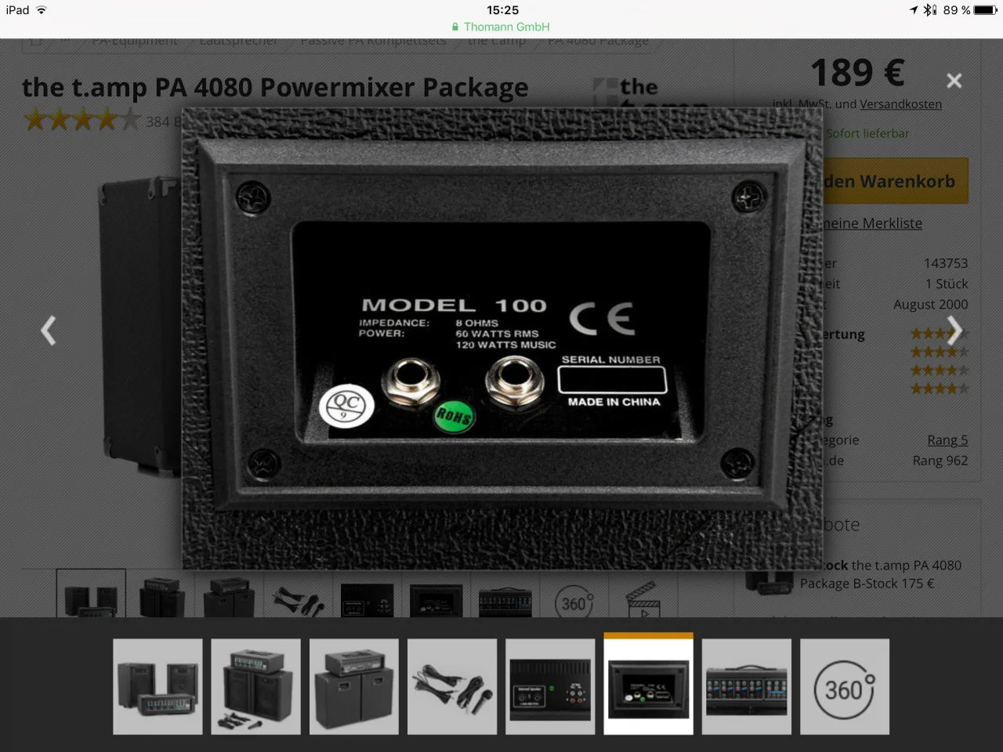Select the highlighted speaker terminal plate thumbnail
The width and height of the screenshot is (1003, 752).
coord(648,687)
